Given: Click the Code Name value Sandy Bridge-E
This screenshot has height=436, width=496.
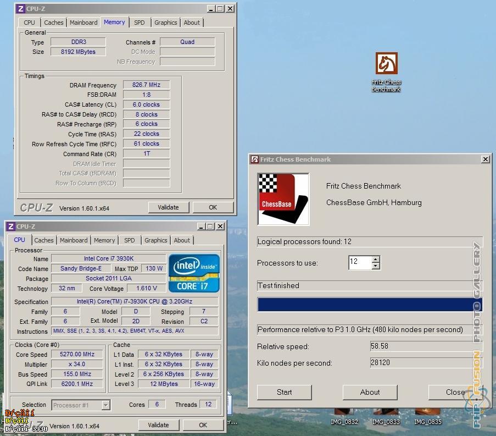Looking at the screenshot, I should tap(81, 268).
